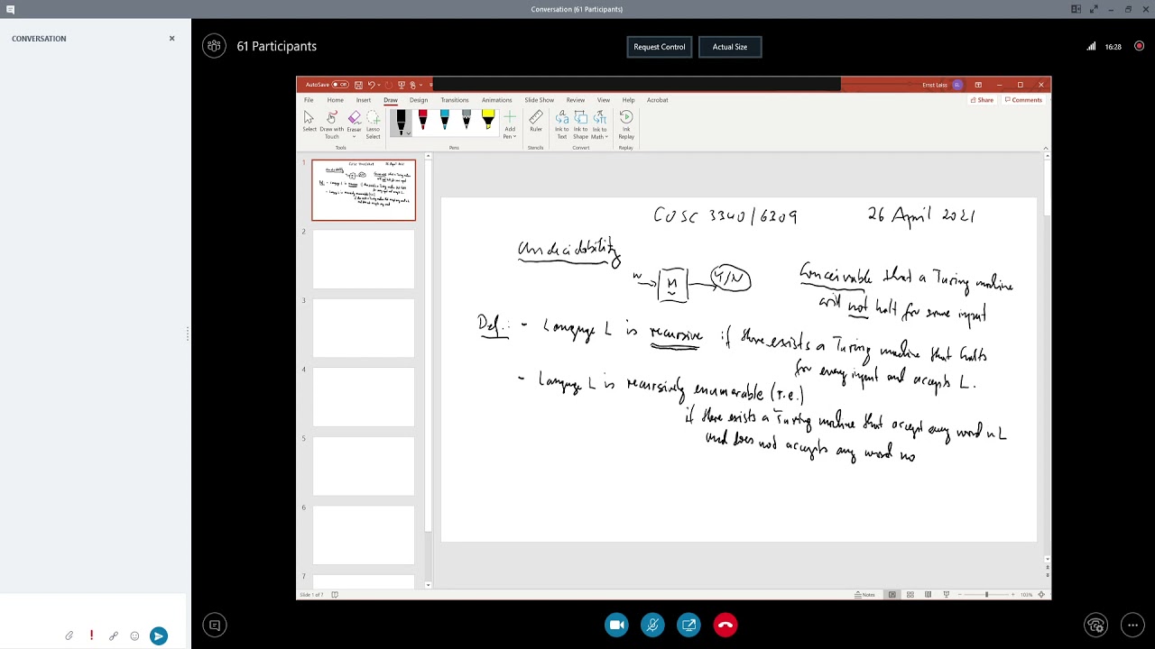Open ribbon display options icon
Viewport: 1155px width, 649px height.
[978, 85]
